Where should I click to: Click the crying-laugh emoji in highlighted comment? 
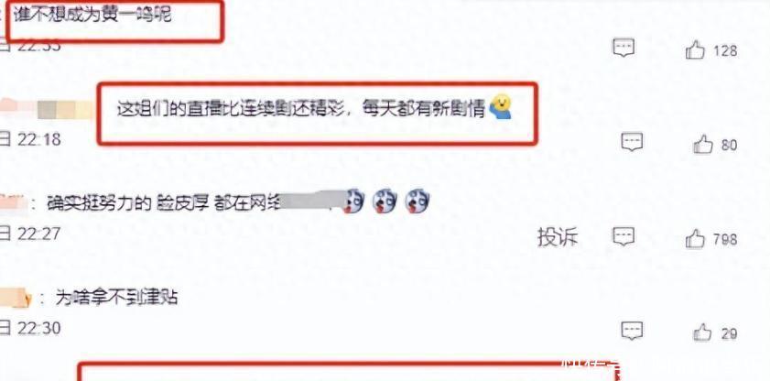point(501,107)
